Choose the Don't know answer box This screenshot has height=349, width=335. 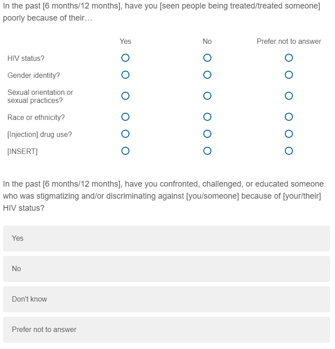click(x=167, y=299)
